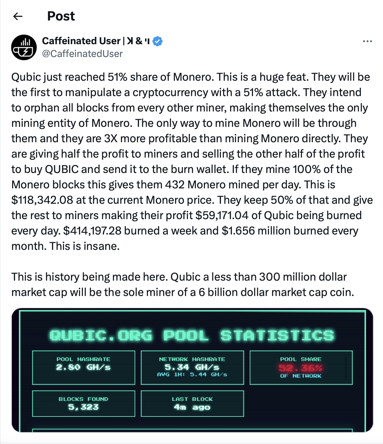Click the back arrow icon

18,16
